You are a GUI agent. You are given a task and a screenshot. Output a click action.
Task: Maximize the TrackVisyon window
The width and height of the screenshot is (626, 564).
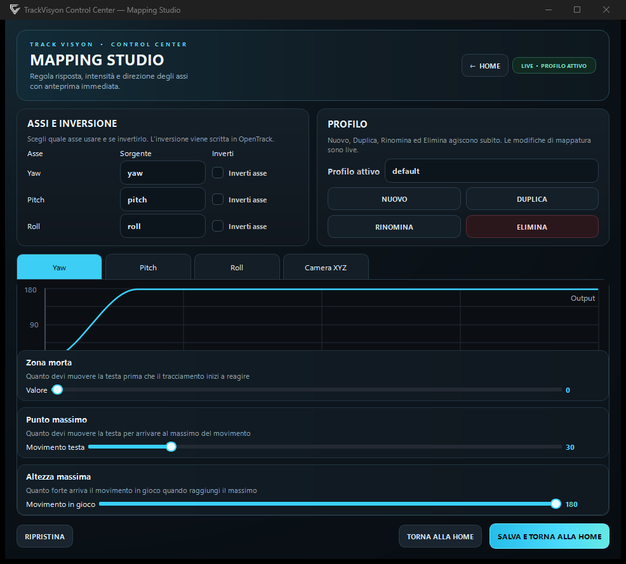click(x=577, y=10)
